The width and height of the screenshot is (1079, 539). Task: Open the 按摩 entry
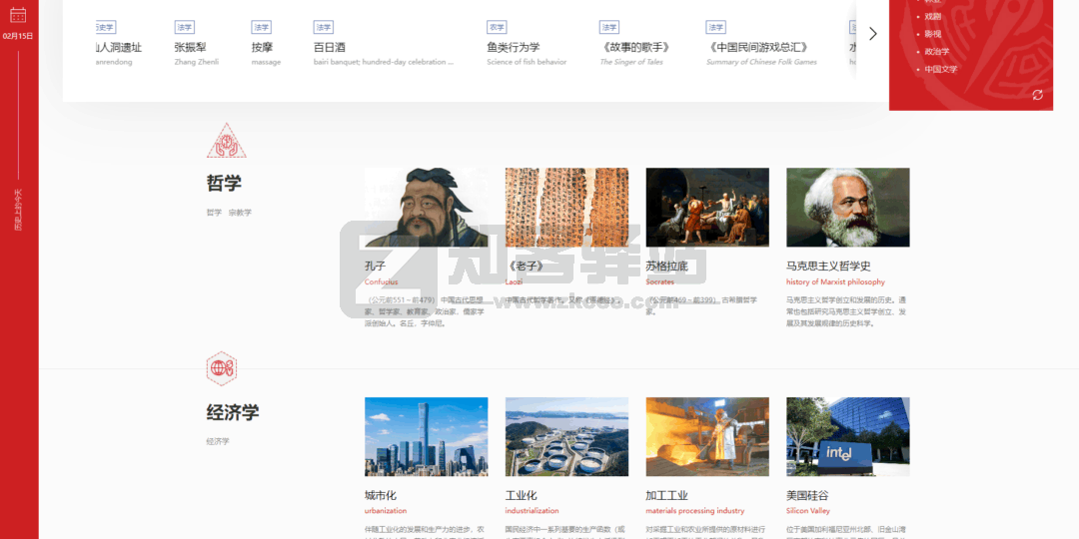click(x=262, y=48)
